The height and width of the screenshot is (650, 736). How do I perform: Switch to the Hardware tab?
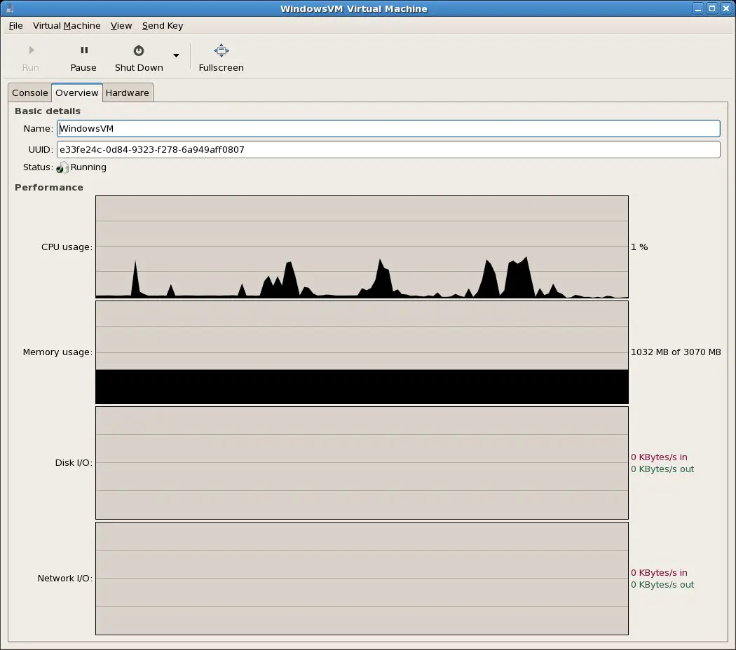point(128,92)
